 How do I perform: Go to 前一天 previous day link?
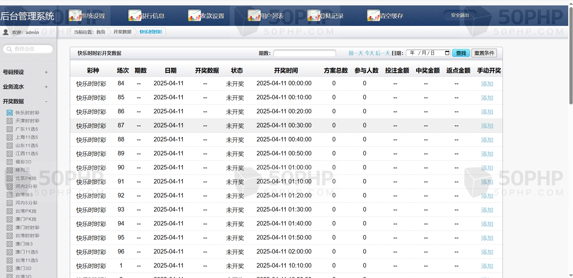(x=356, y=53)
